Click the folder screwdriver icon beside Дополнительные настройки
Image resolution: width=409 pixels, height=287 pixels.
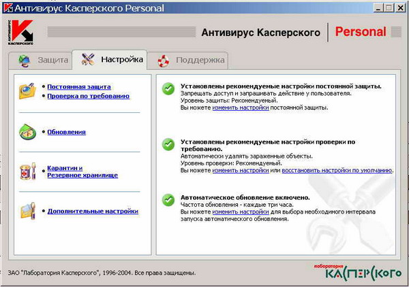[x=28, y=211]
